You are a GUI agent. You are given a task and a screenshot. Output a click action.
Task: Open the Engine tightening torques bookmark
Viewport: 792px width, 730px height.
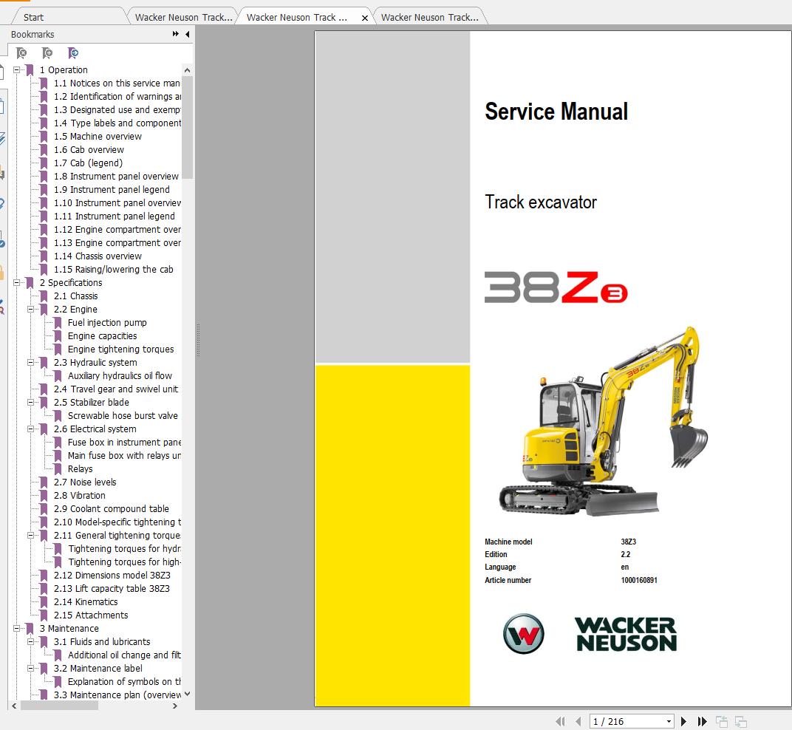[120, 349]
